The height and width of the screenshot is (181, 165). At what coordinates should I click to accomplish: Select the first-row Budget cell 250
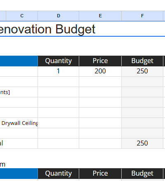(142, 71)
